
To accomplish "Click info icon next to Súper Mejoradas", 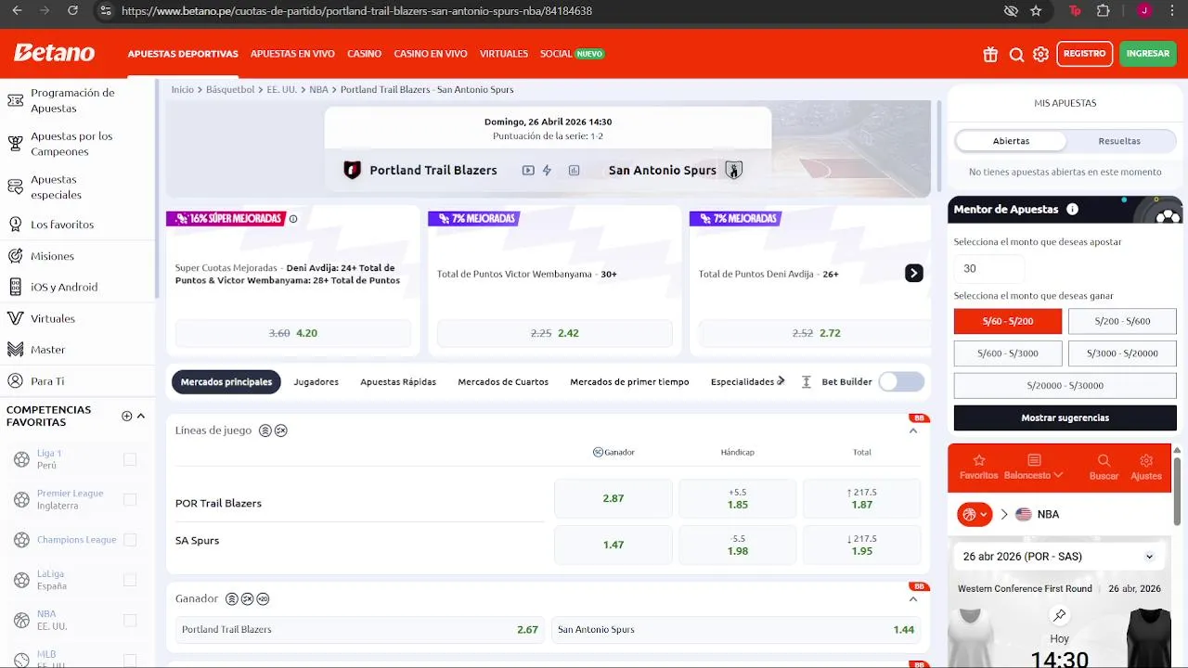I will (x=293, y=219).
